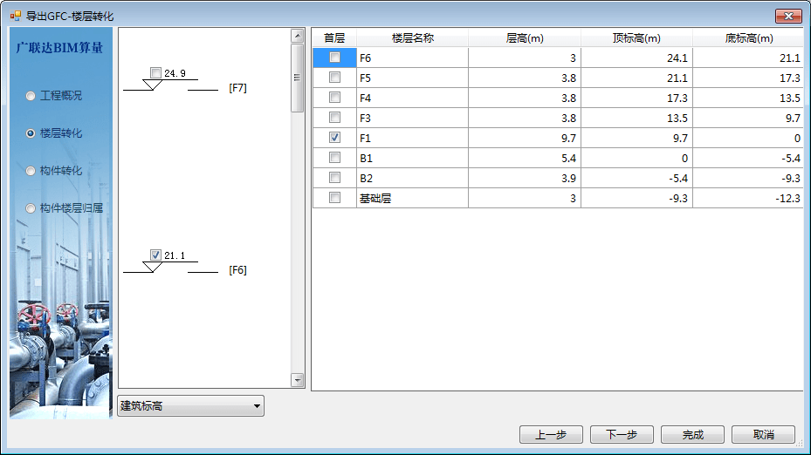Select the F4 floor name cell
Viewport: 811px width, 455px height.
(412, 98)
